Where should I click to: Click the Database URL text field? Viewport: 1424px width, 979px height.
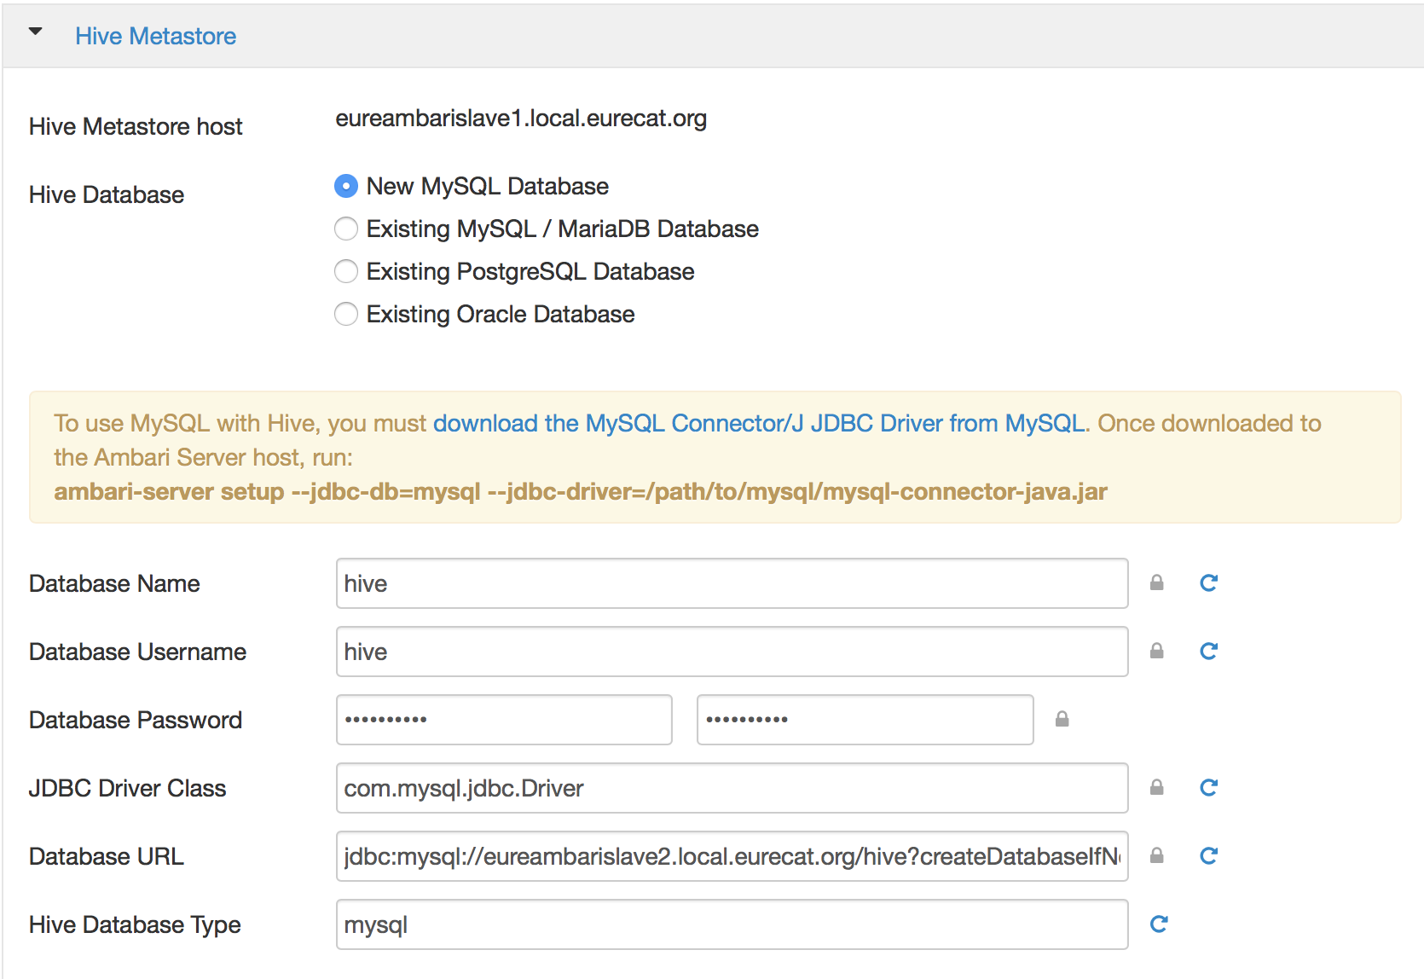click(732, 855)
